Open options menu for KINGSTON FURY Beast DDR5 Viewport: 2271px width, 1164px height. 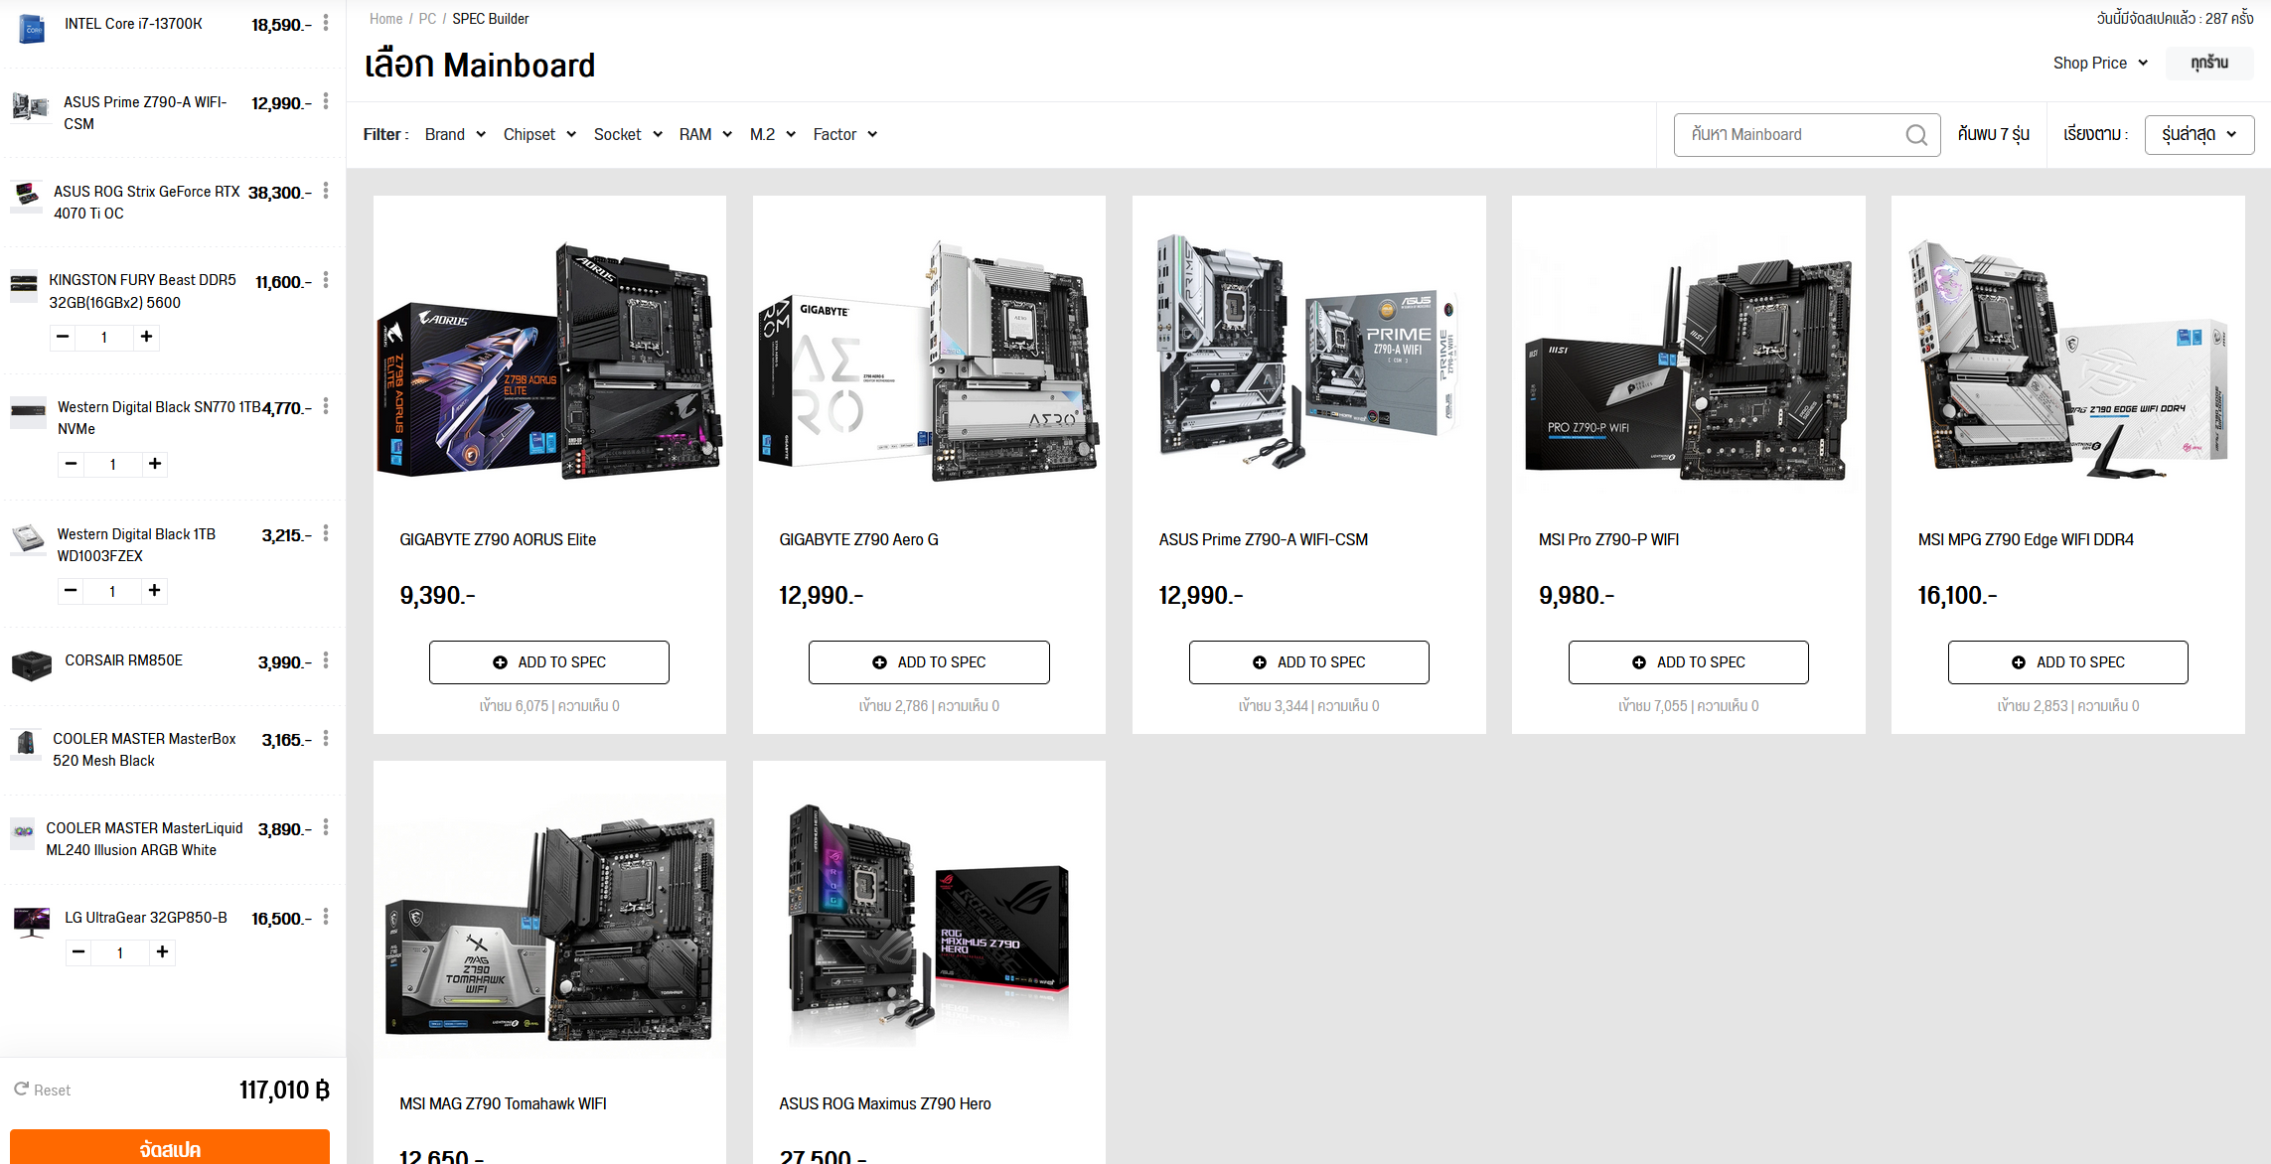pos(326,280)
